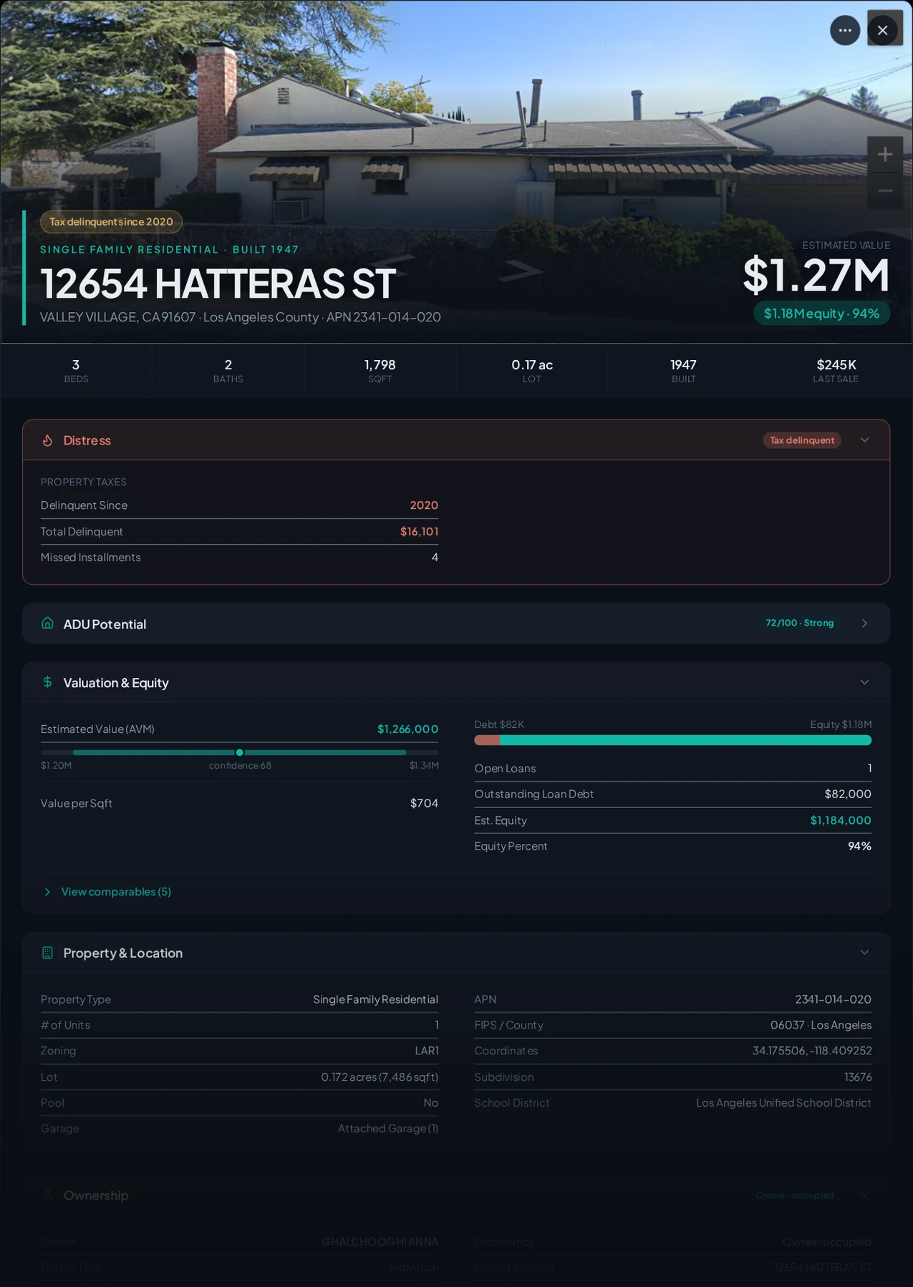Viewport: 913px width, 1287px height.
Task: Click the Owner-occupied tag in Ownership header
Action: [795, 1195]
